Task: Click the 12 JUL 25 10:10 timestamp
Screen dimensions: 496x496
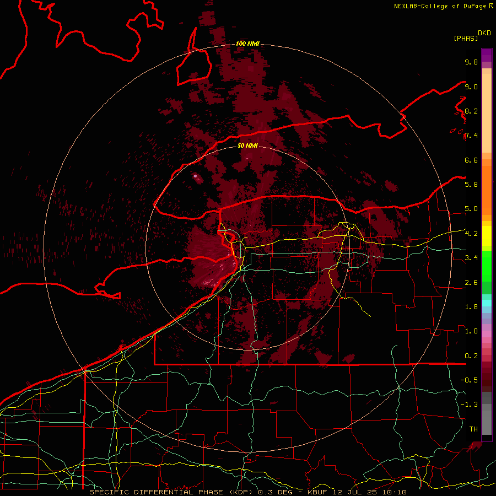Action: (x=371, y=492)
